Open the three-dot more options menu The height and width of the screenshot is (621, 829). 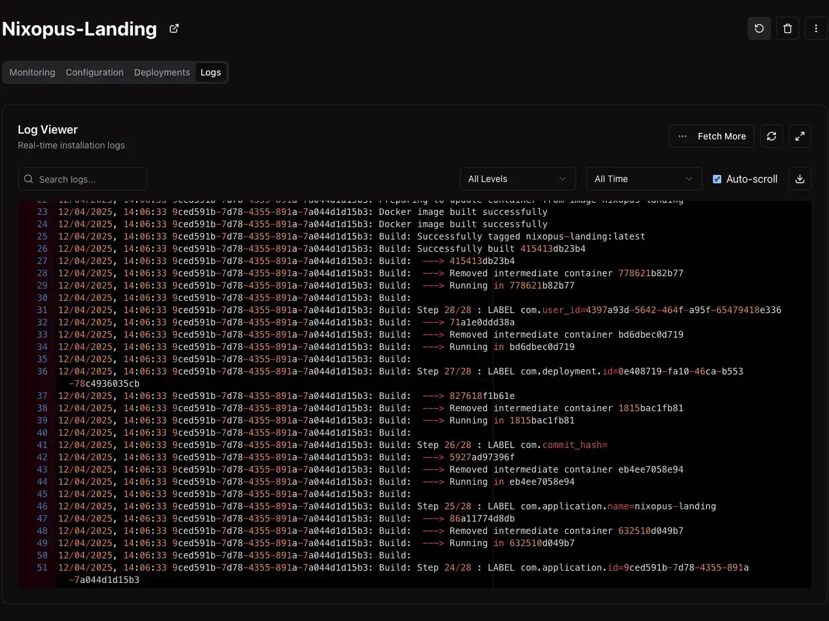[x=816, y=28]
